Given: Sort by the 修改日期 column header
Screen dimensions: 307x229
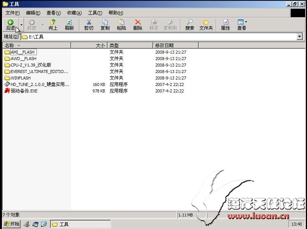Looking at the screenshot, I should pyautogui.click(x=176, y=46).
